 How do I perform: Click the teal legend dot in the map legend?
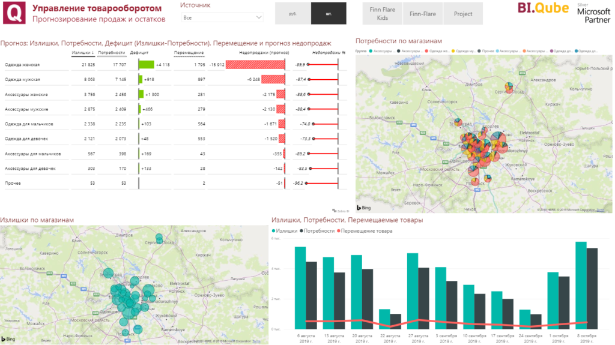pyautogui.click(x=371, y=51)
